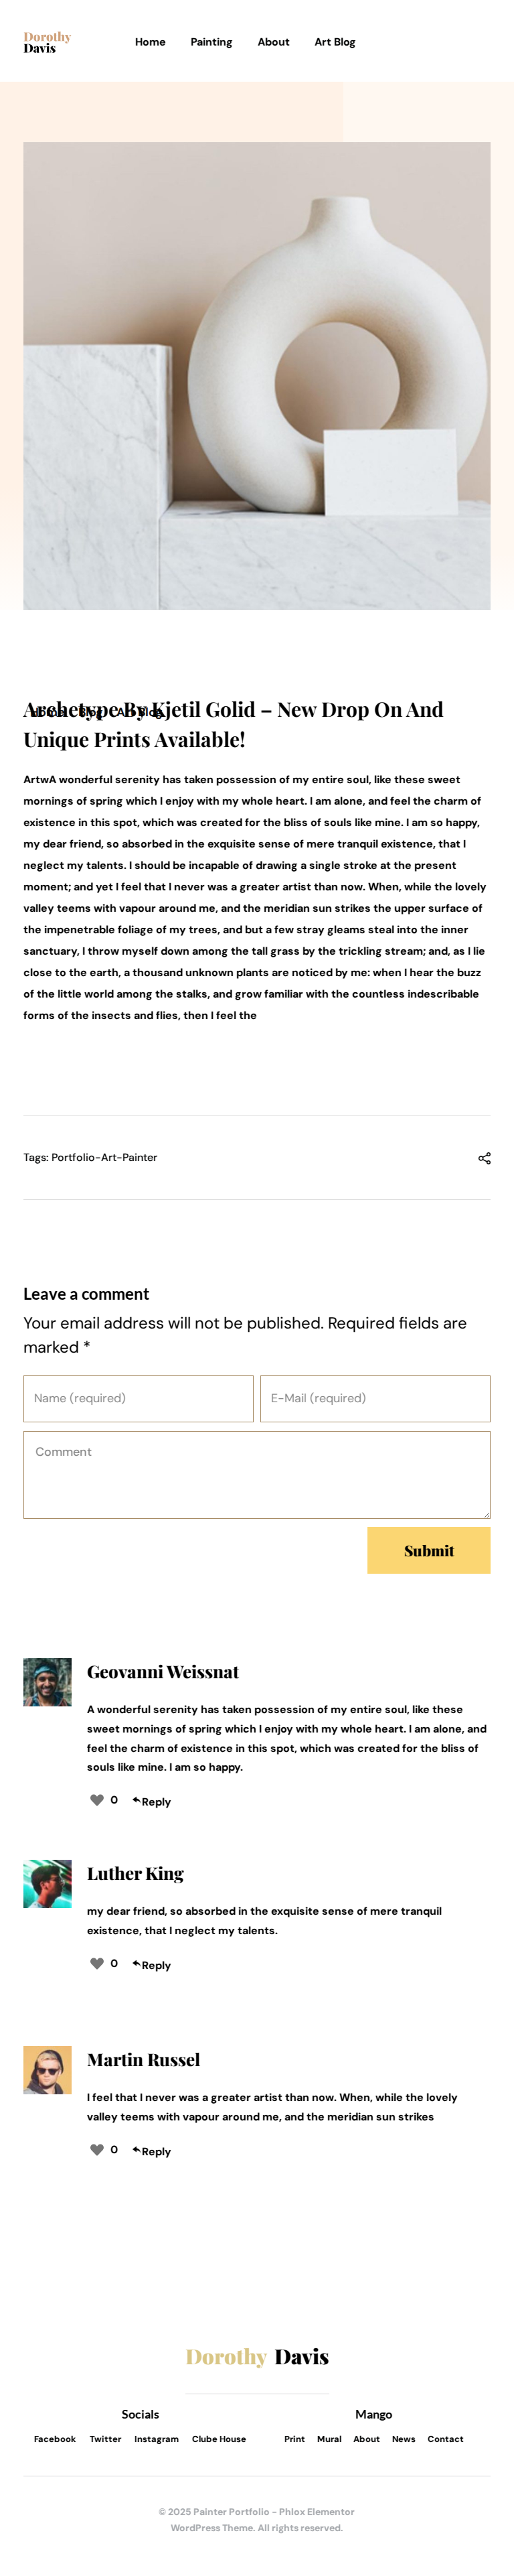Click Geovanni Weissnat's avatar photo
Viewport: 514px width, 2576px height.
pos(48,1682)
